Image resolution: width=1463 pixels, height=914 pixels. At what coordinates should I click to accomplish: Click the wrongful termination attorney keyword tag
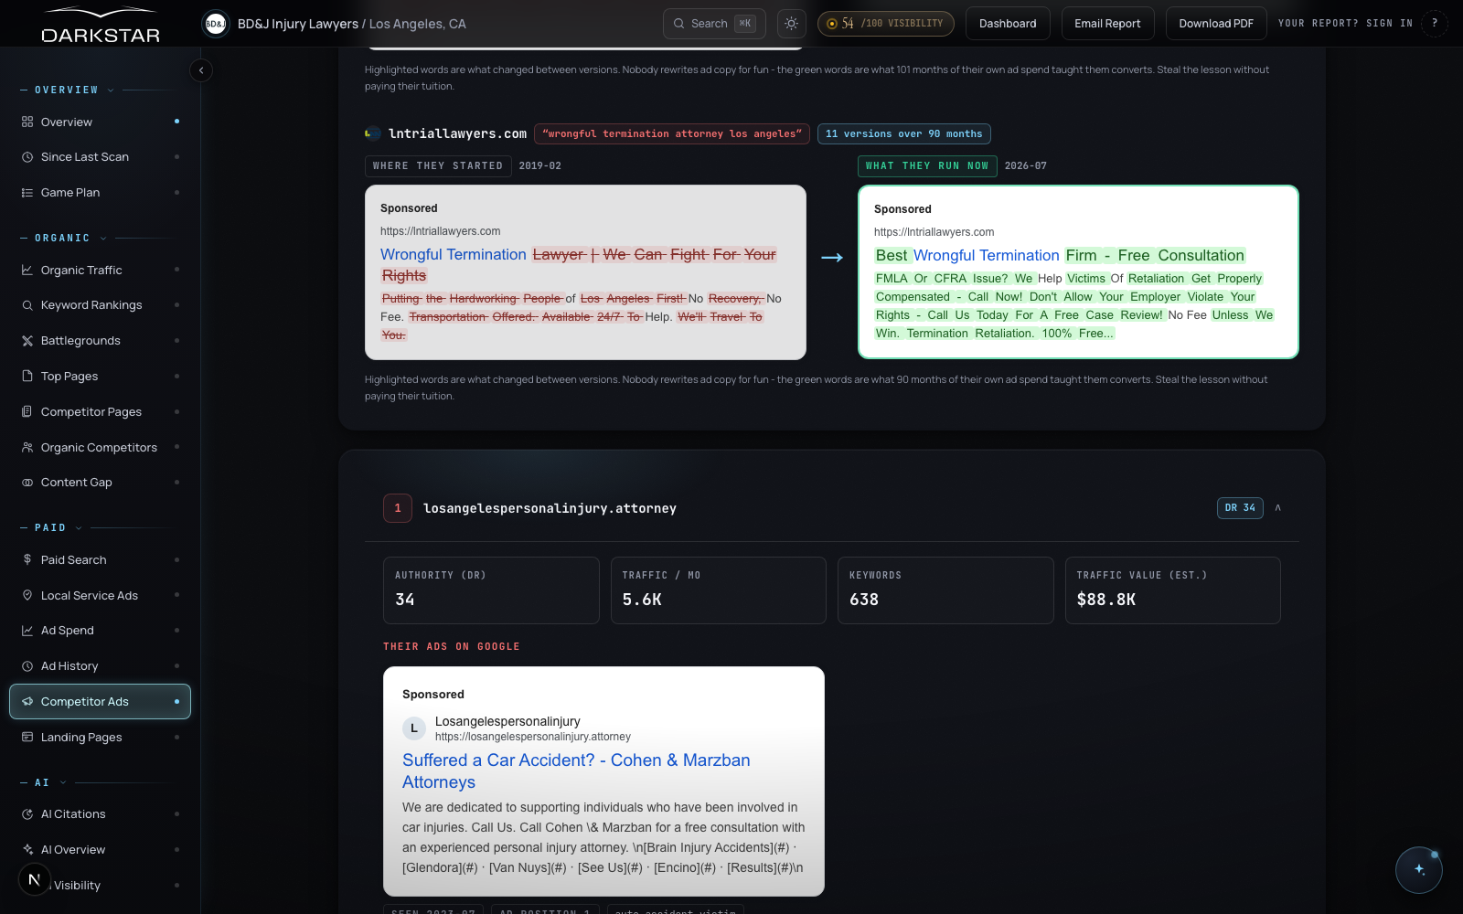[x=672, y=133]
